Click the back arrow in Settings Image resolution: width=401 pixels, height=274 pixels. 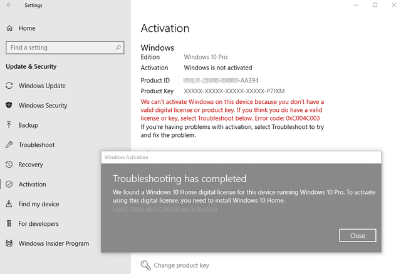pos(9,5)
